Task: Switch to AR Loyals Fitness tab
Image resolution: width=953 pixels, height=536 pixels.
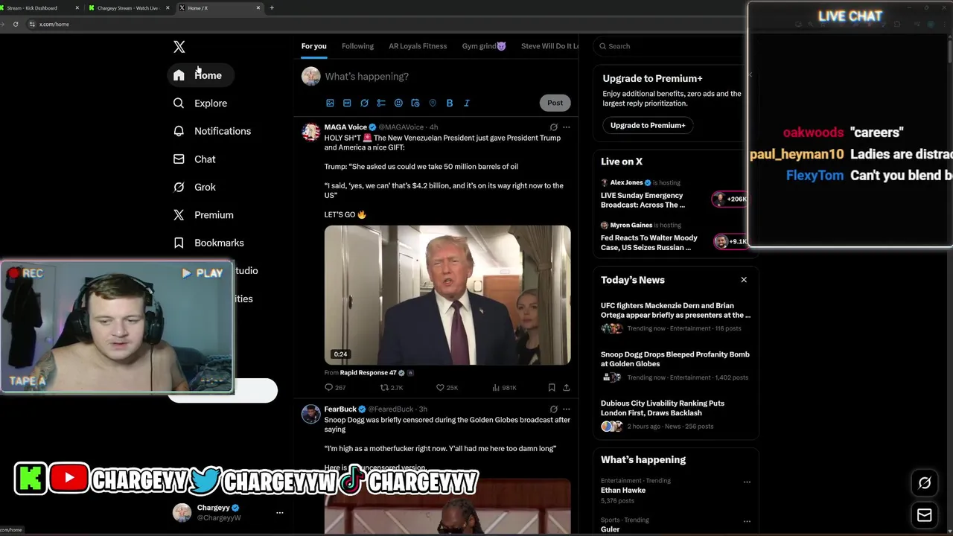Action: tap(418, 46)
